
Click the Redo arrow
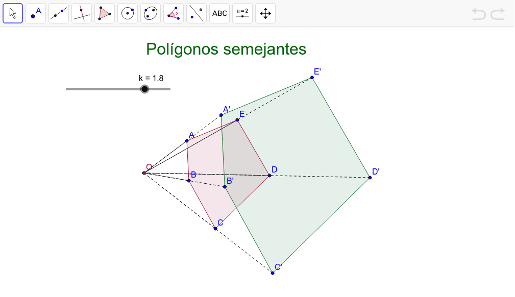point(498,14)
